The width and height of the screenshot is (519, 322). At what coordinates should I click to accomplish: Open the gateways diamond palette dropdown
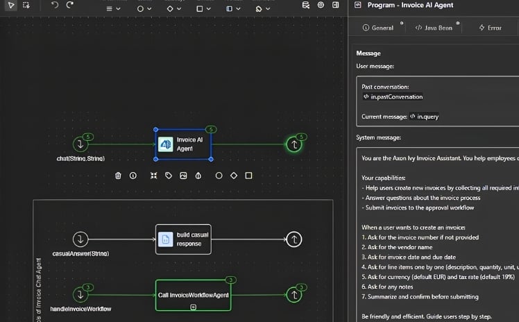pos(173,9)
